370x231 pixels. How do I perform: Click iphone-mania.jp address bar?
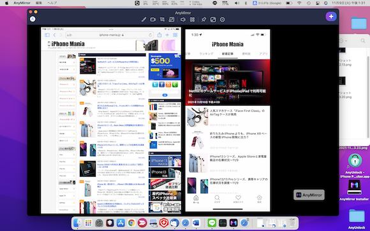pyautogui.click(x=110, y=35)
